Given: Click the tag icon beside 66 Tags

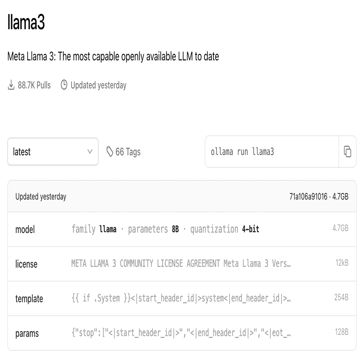Looking at the screenshot, I should [x=110, y=152].
